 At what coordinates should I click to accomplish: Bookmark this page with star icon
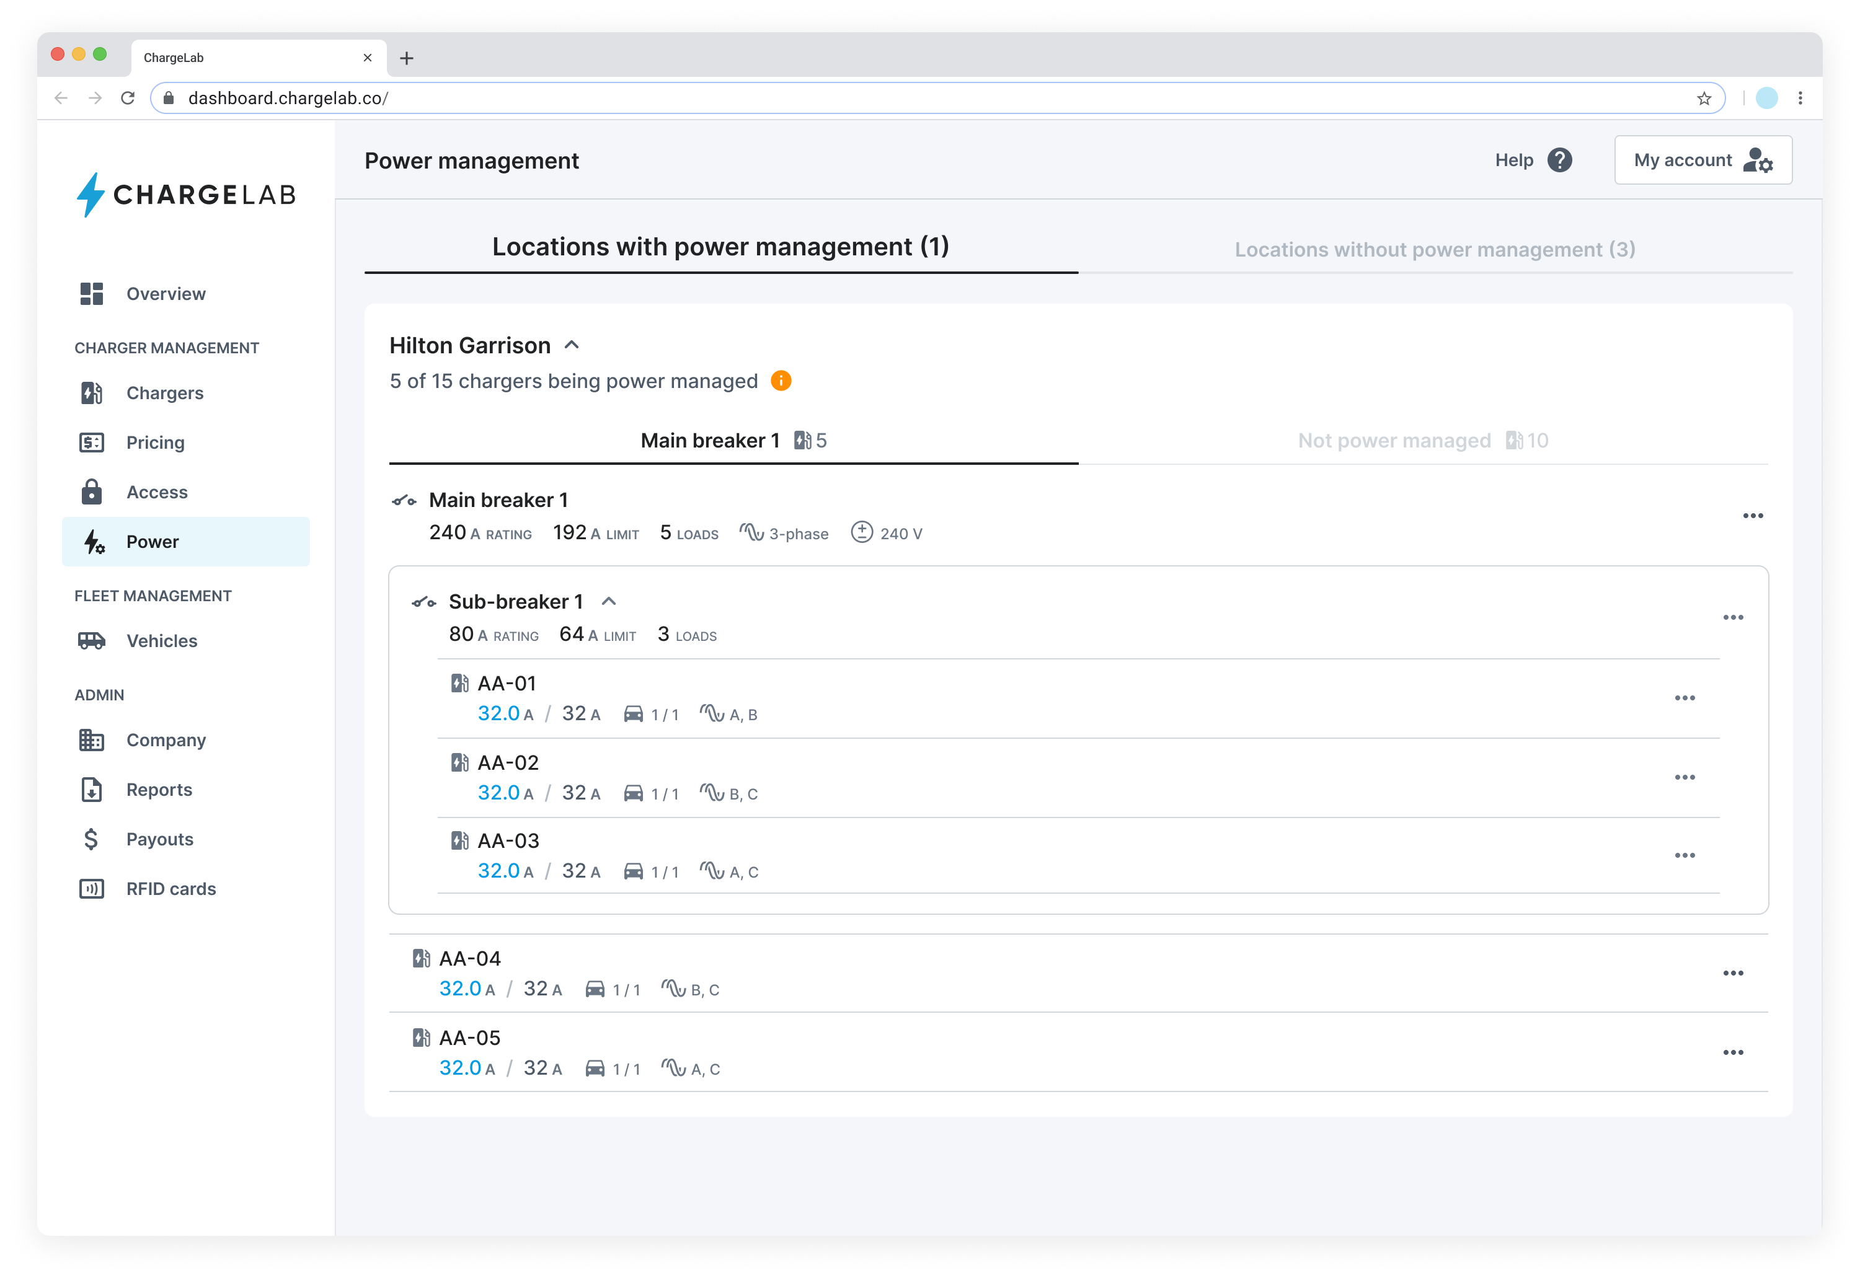point(1704,98)
